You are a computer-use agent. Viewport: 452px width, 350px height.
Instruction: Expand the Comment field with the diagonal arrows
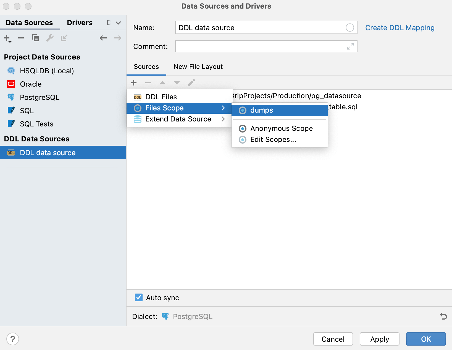click(x=350, y=46)
